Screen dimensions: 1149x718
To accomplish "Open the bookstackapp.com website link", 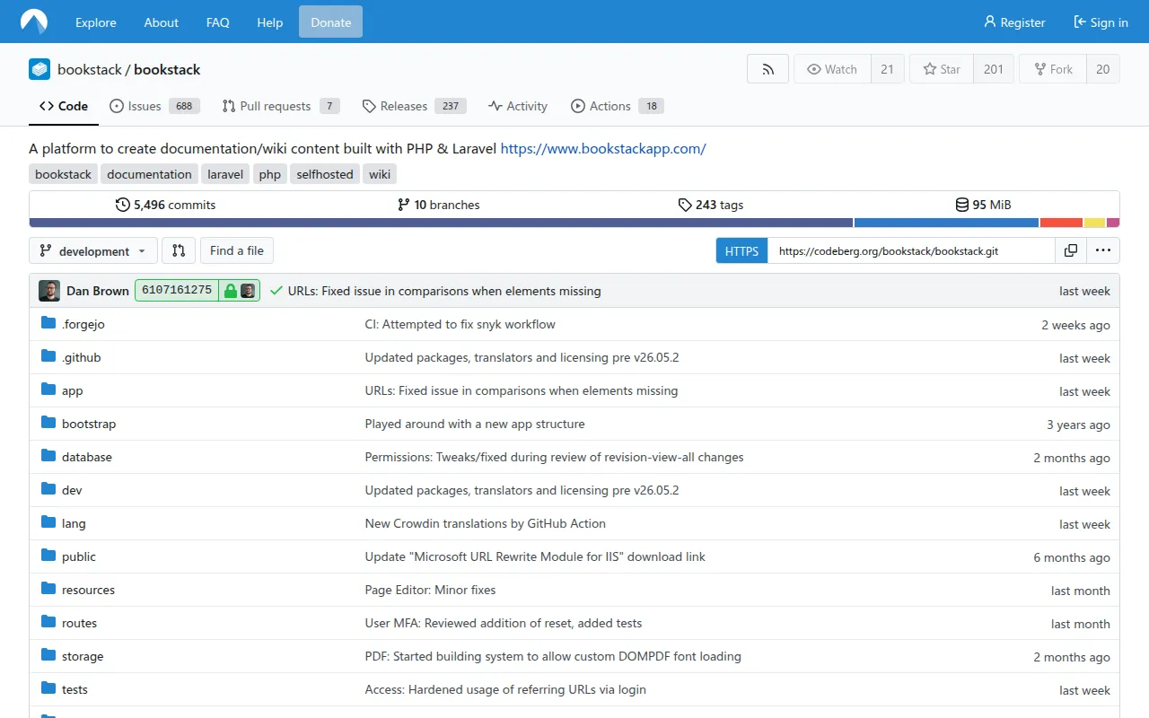I will (603, 148).
